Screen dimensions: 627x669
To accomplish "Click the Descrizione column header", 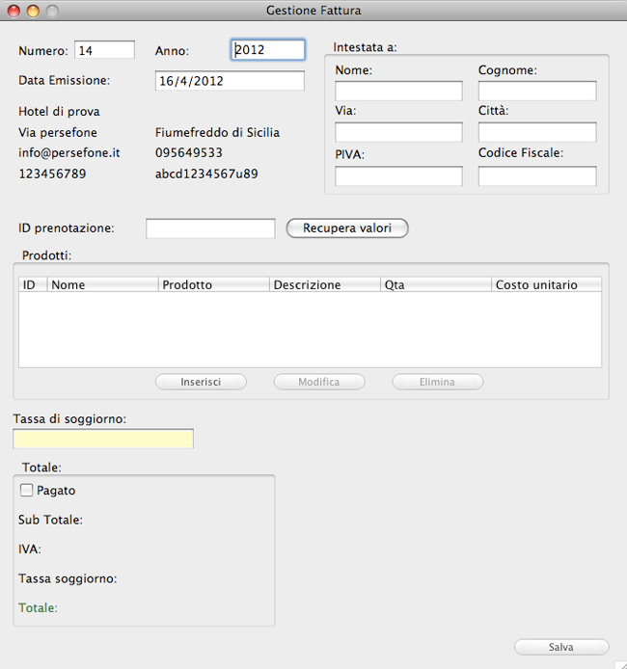I will point(325,284).
